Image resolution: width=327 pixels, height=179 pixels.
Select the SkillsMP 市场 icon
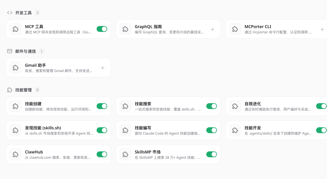125,154
